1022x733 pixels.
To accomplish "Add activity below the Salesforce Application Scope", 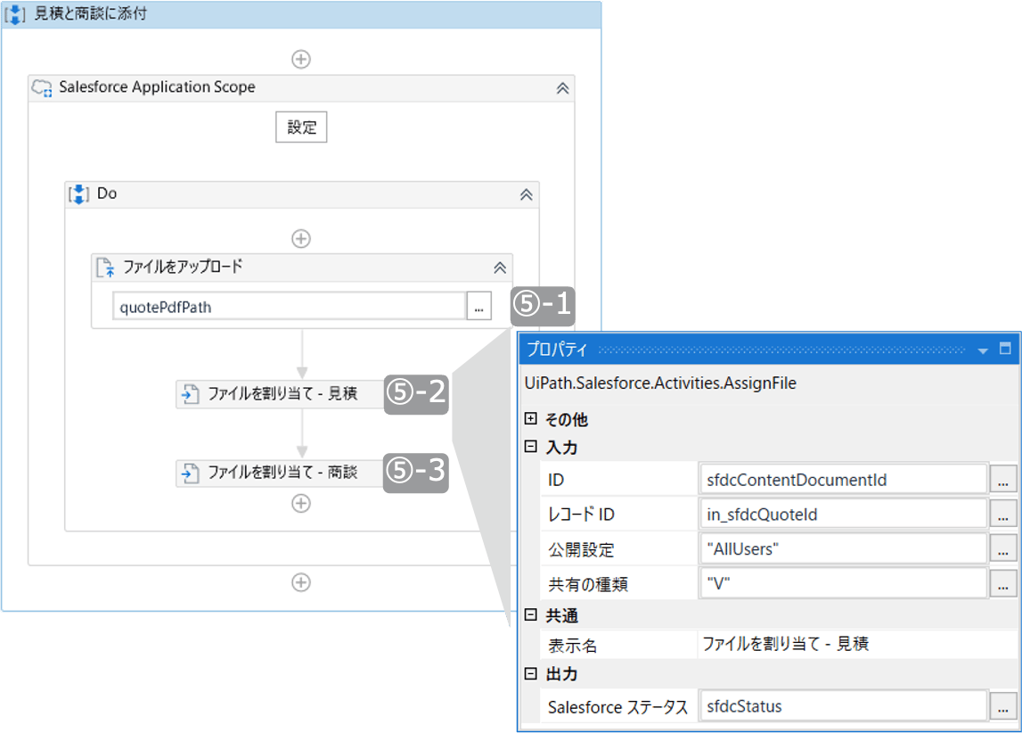I will (x=300, y=582).
